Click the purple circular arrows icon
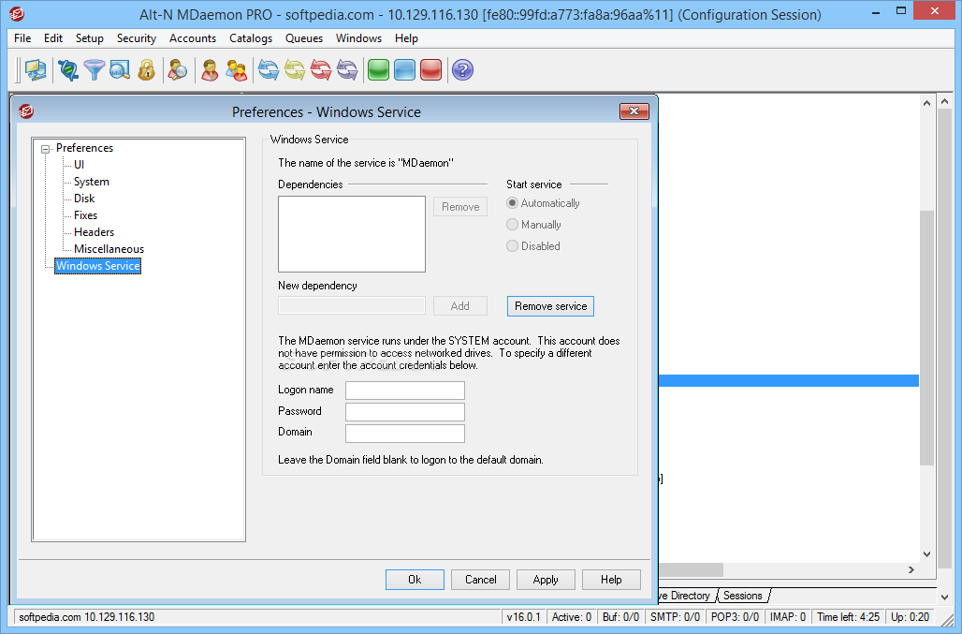Screen dimensions: 962x634 coord(347,70)
